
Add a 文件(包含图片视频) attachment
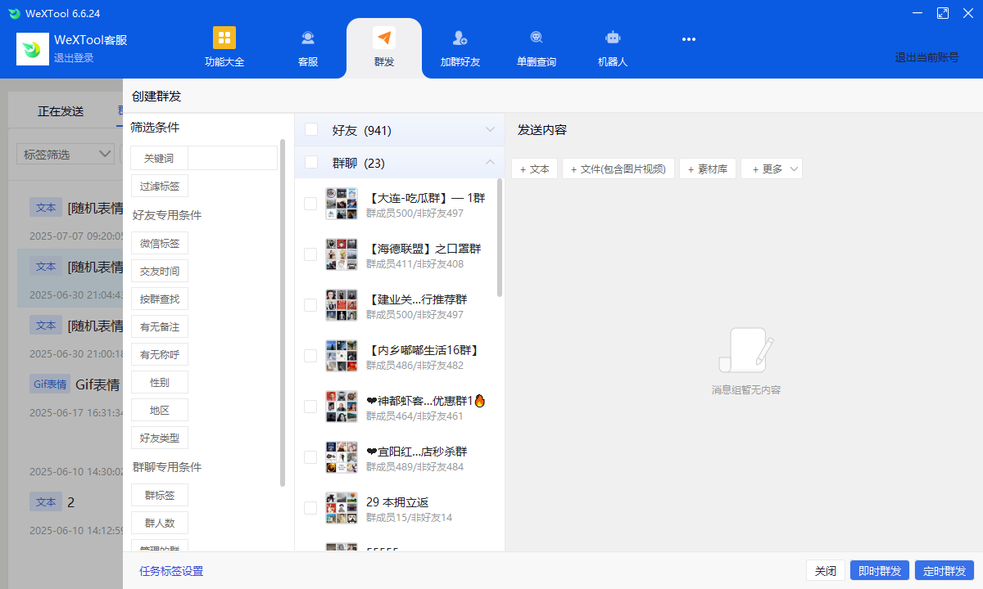click(x=618, y=169)
